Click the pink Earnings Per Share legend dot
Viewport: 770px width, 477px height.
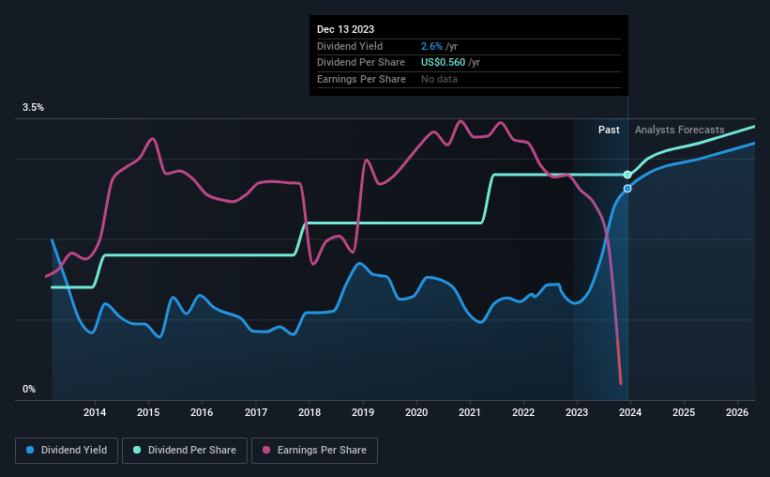click(x=266, y=450)
